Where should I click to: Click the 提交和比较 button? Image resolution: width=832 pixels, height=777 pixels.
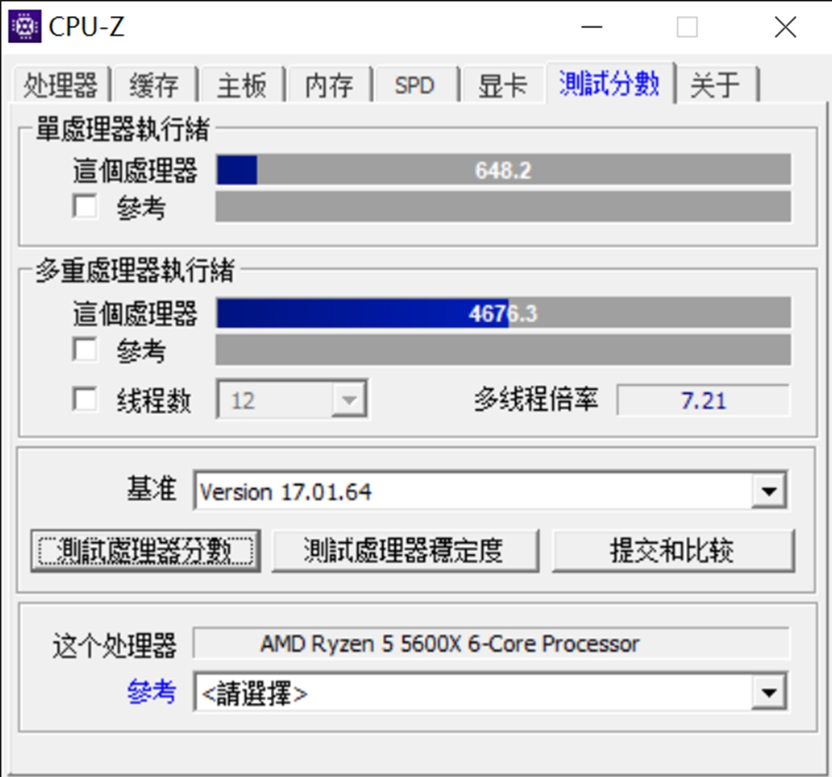(672, 551)
